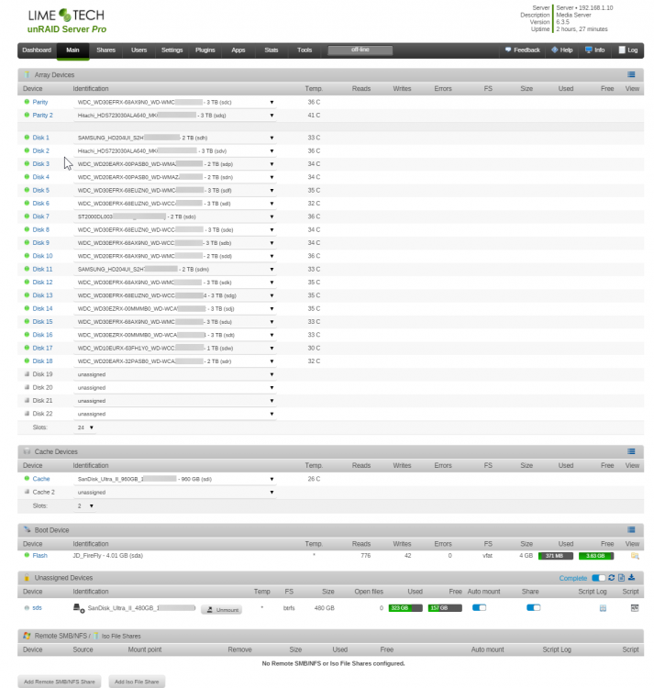Click the Unmount button for sds
Image resolution: width=654 pixels, height=688 pixels.
[221, 610]
